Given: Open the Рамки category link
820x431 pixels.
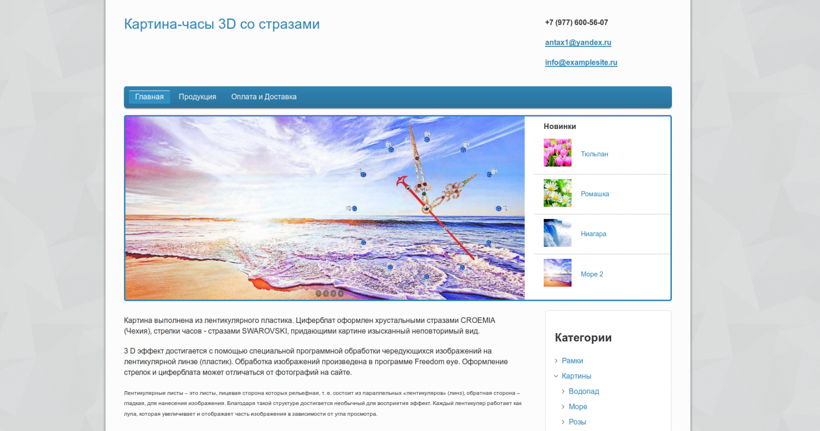Looking at the screenshot, I should click(x=572, y=361).
